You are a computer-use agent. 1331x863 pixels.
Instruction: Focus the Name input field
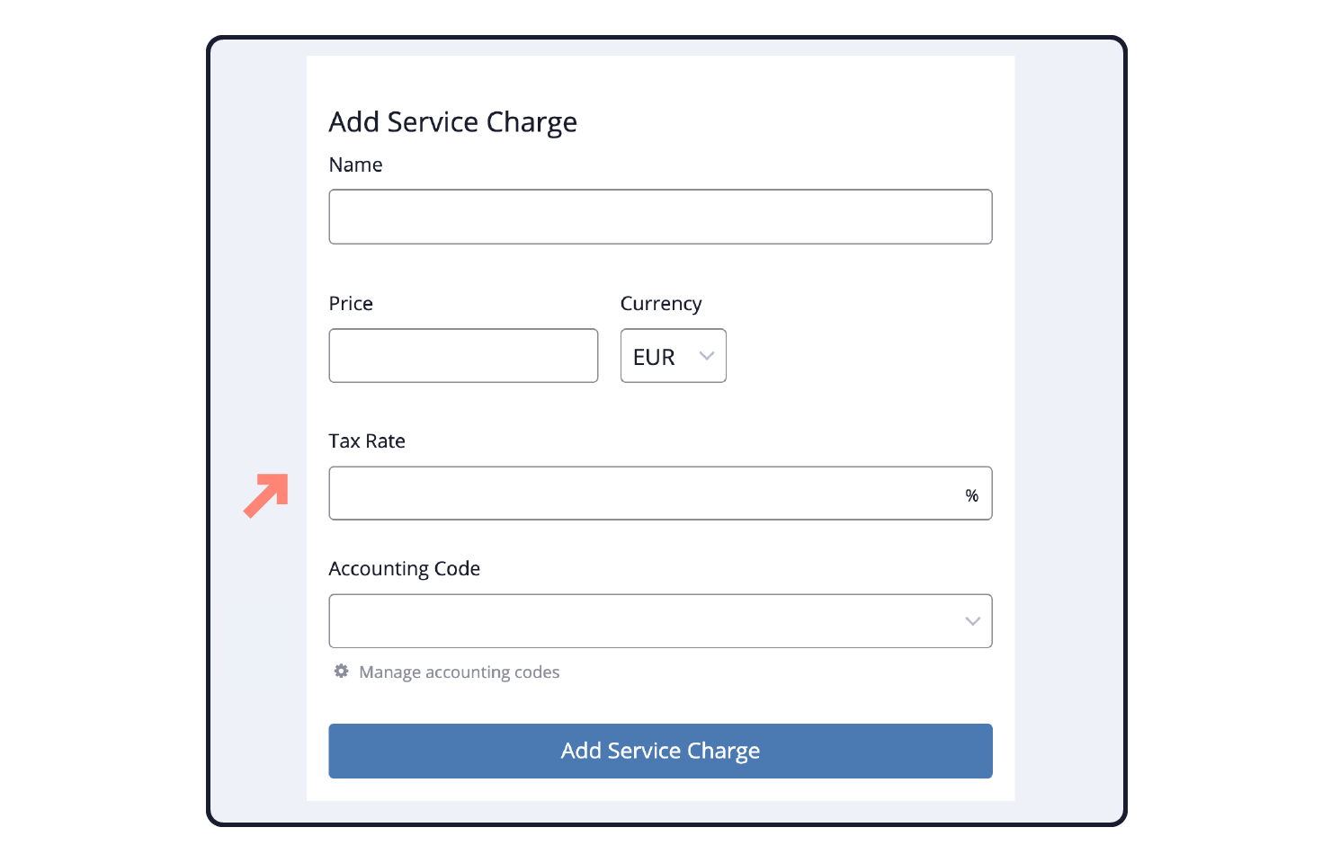(660, 217)
